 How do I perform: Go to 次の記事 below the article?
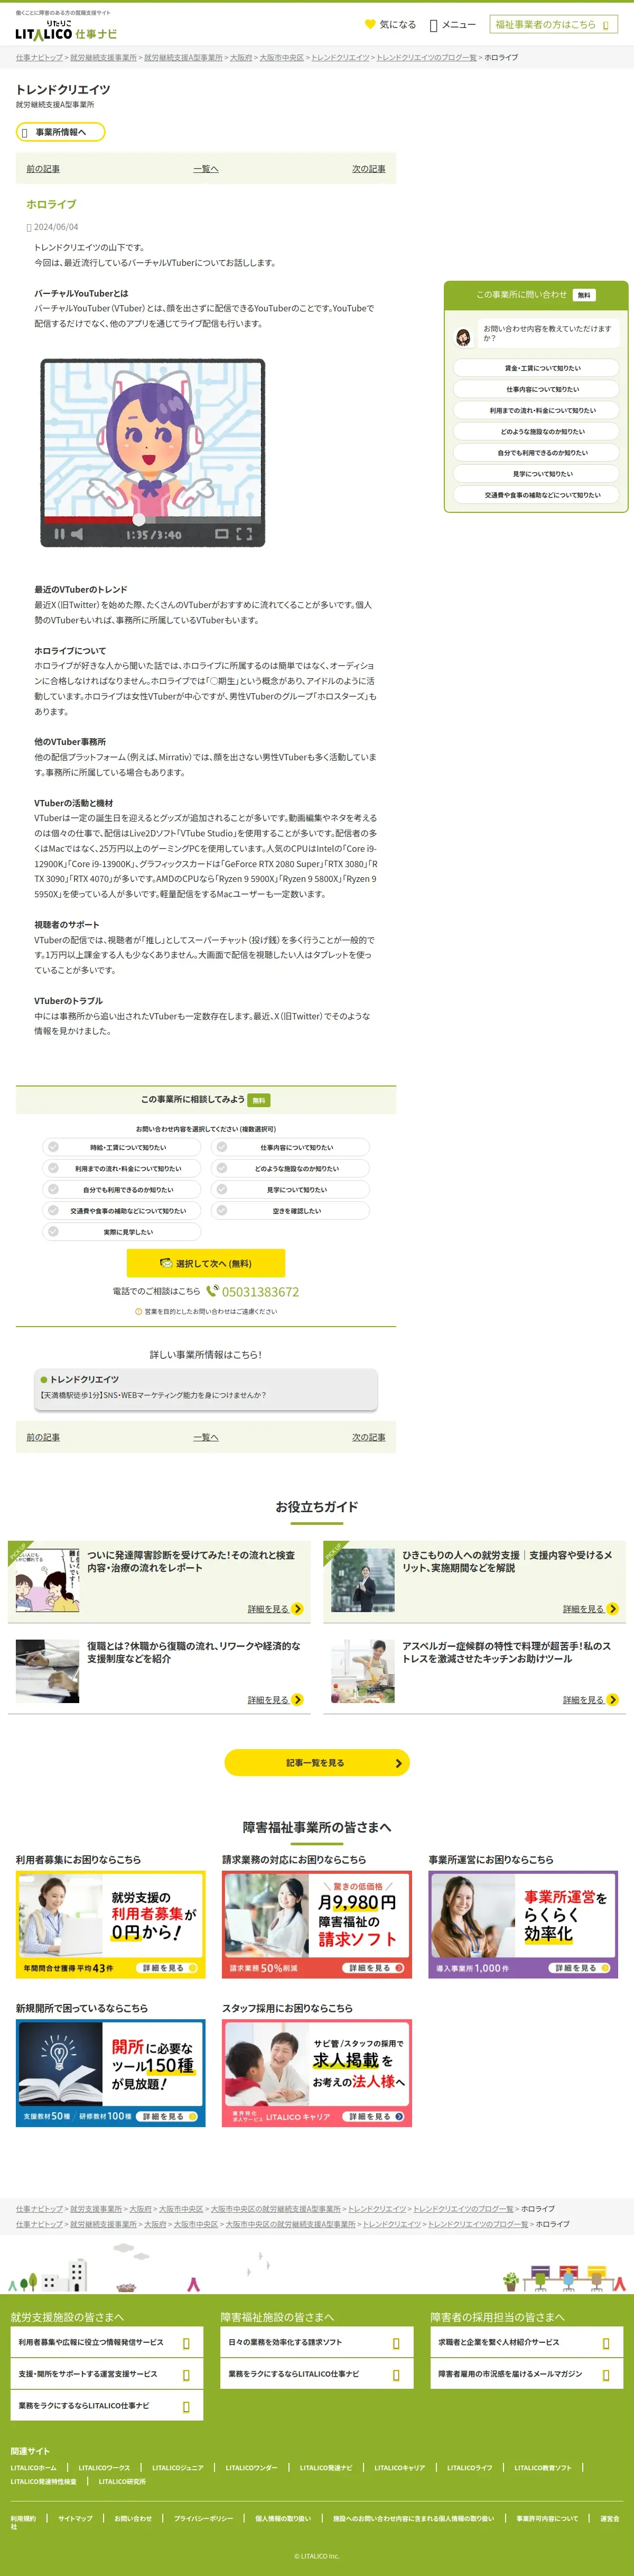368,1437
